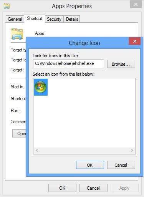Click the partially hidden Open File Location button
This screenshot has height=197, width=144.
point(19,133)
